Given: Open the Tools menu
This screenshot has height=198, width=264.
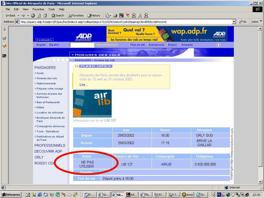Looking at the screenshot, I should tap(51, 9).
